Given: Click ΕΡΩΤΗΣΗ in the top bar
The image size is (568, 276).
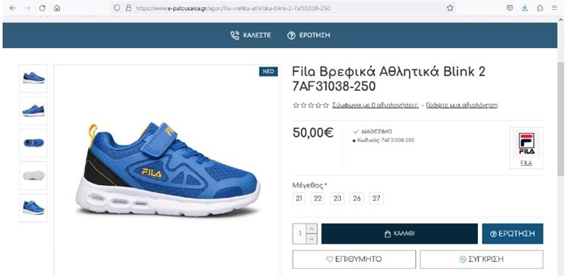Looking at the screenshot, I should coord(309,35).
